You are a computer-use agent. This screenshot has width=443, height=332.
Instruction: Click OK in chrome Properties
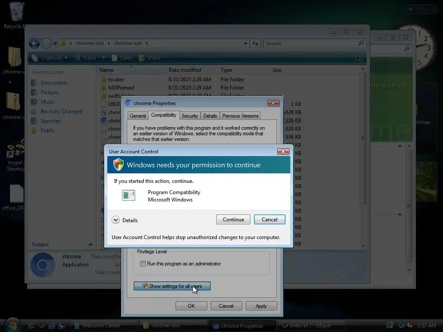191,306
